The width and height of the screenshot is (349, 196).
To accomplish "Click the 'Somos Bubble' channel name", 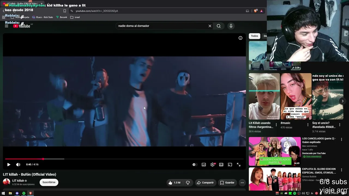I will point(309,176).
